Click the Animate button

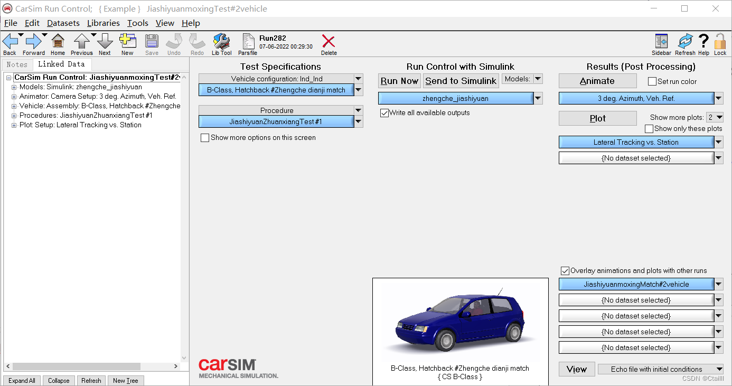click(x=597, y=81)
